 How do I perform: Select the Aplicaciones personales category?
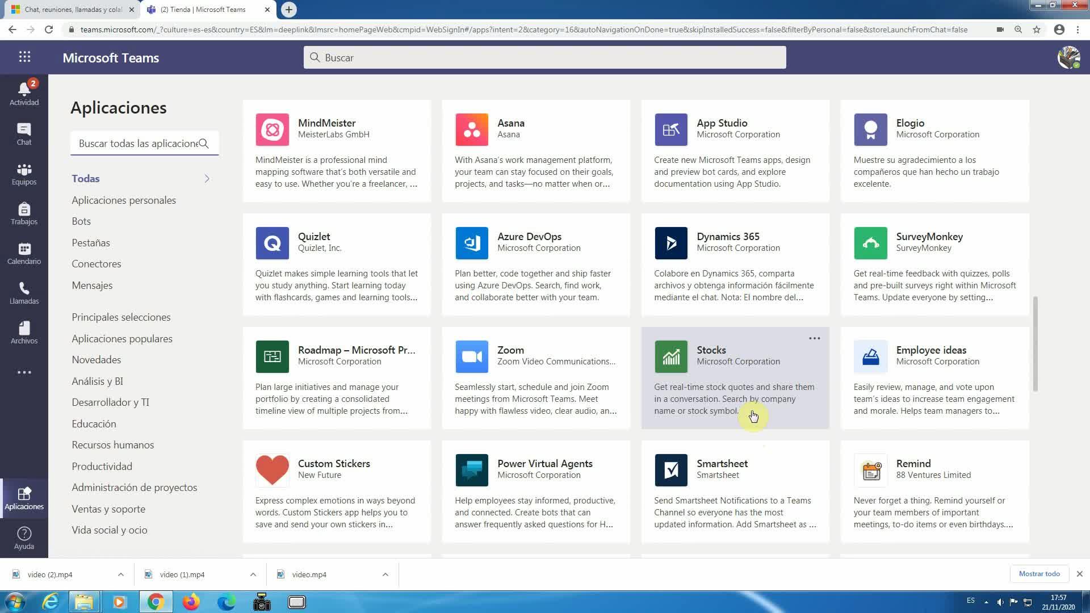[x=124, y=200]
